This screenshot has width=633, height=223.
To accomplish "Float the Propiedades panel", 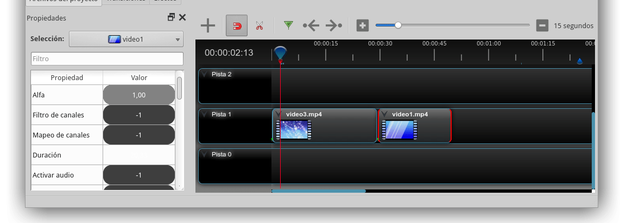I will click(171, 17).
